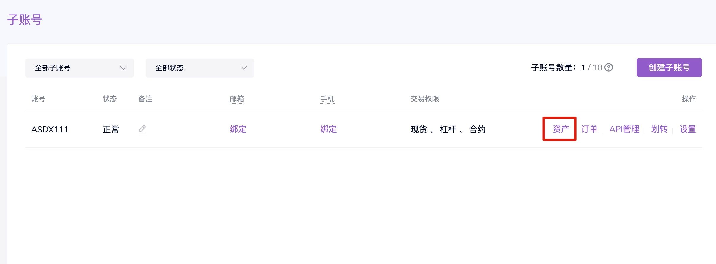Open 设置 for sub-account ASDX111
The image size is (716, 264).
[687, 129]
